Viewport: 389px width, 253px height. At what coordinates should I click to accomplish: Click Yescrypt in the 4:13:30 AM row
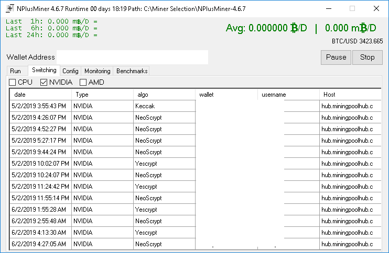coord(165,233)
